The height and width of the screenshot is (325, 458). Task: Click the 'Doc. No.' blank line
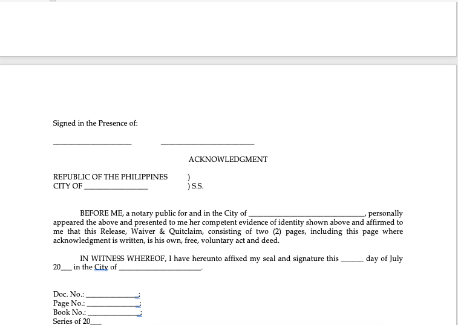click(113, 295)
